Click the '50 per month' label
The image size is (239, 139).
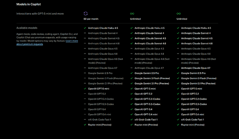pos(91,19)
